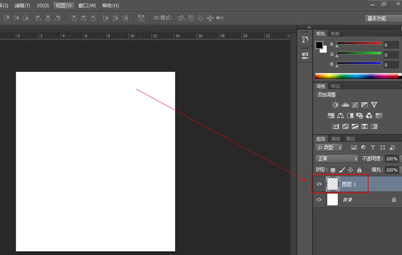Open the 基本功能 workspace dropdown
The height and width of the screenshot is (255, 402).
383,19
